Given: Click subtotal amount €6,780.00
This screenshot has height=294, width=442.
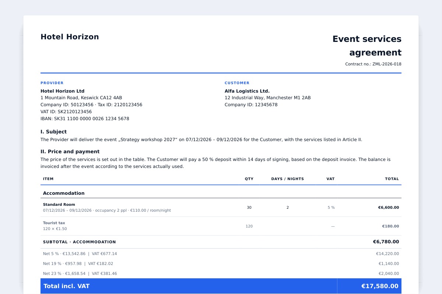Looking at the screenshot, I should 386,242.
